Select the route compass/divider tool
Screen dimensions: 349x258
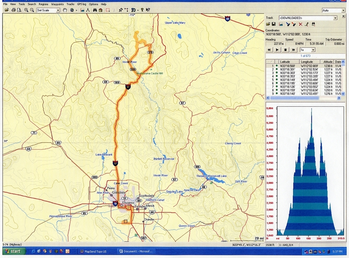88,10
